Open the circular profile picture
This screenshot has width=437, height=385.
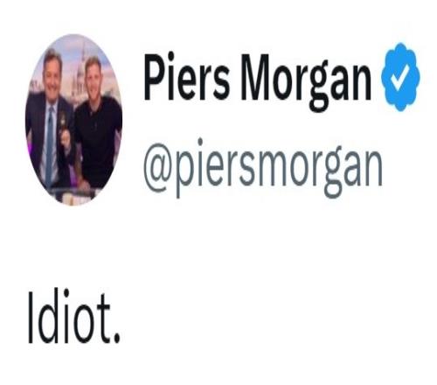click(73, 120)
